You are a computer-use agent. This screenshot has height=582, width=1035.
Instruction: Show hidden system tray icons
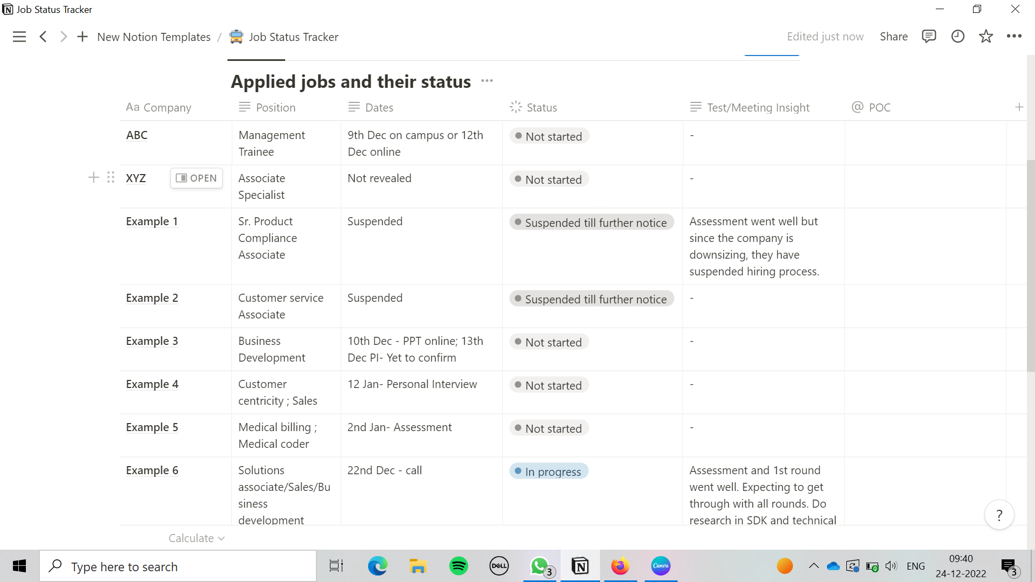click(814, 566)
